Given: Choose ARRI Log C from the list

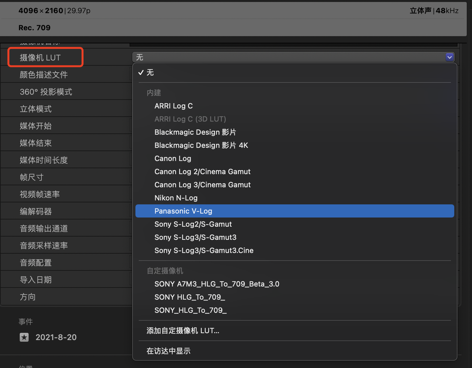Looking at the screenshot, I should click(x=295, y=106).
